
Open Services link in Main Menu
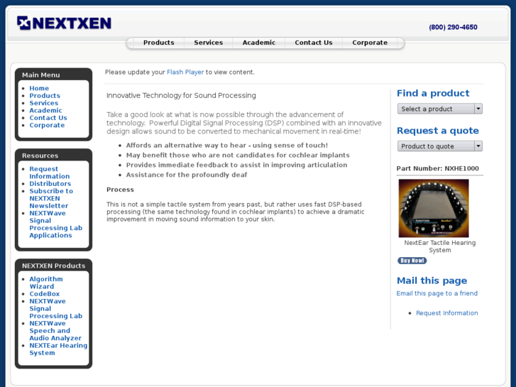[x=44, y=103]
